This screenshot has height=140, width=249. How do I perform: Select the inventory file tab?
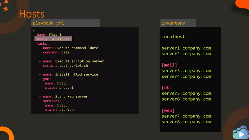tap(177, 23)
